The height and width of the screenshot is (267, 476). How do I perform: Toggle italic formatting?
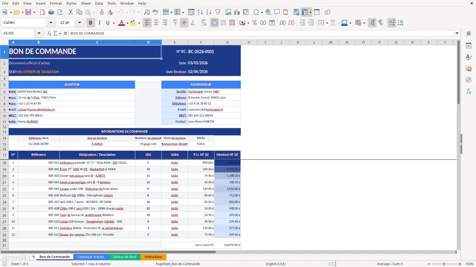(100, 23)
